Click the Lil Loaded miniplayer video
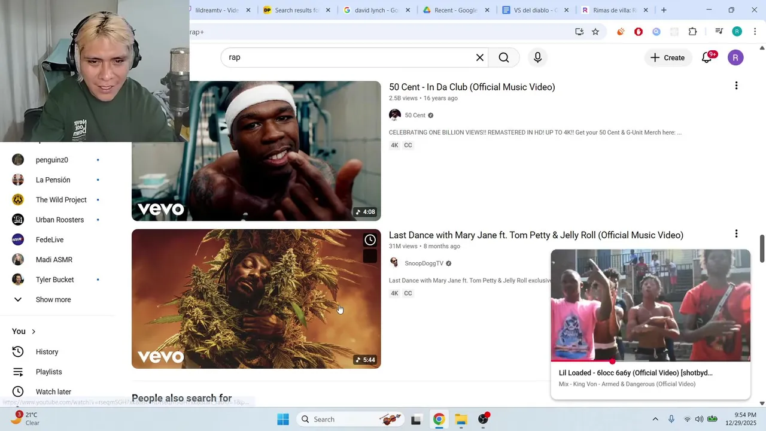The image size is (766, 431). click(x=651, y=305)
